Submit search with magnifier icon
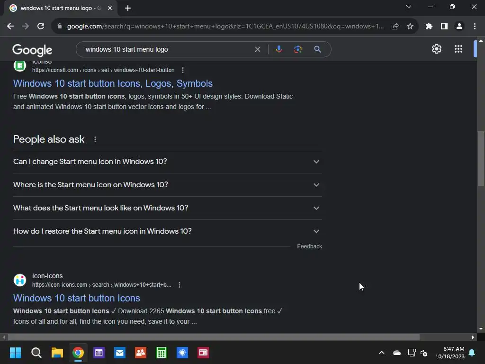 317,49
